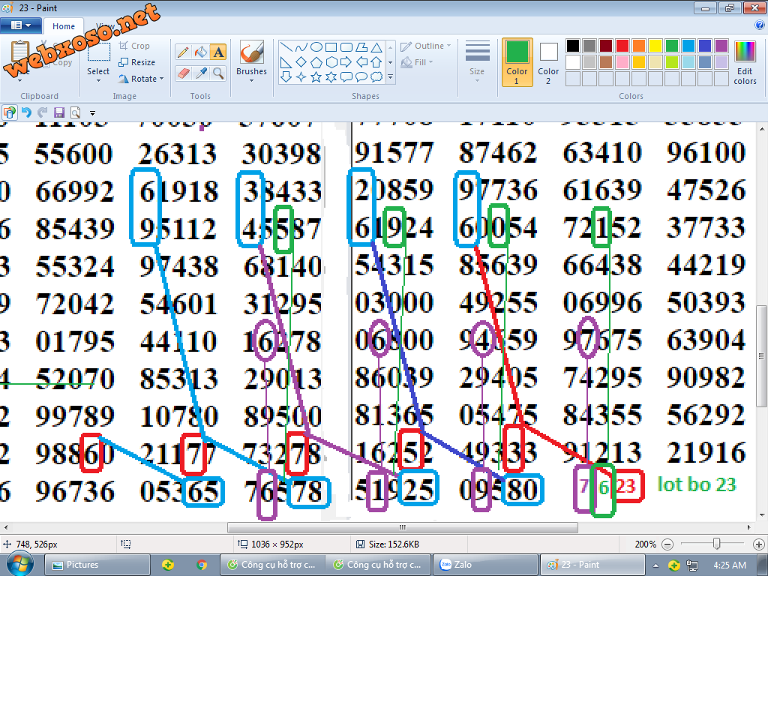The width and height of the screenshot is (777, 714).
Task: Click the Undo arrow in quick access toolbar
Action: tap(26, 112)
